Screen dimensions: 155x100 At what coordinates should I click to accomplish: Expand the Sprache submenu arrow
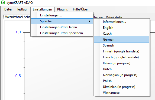tap(90, 21)
